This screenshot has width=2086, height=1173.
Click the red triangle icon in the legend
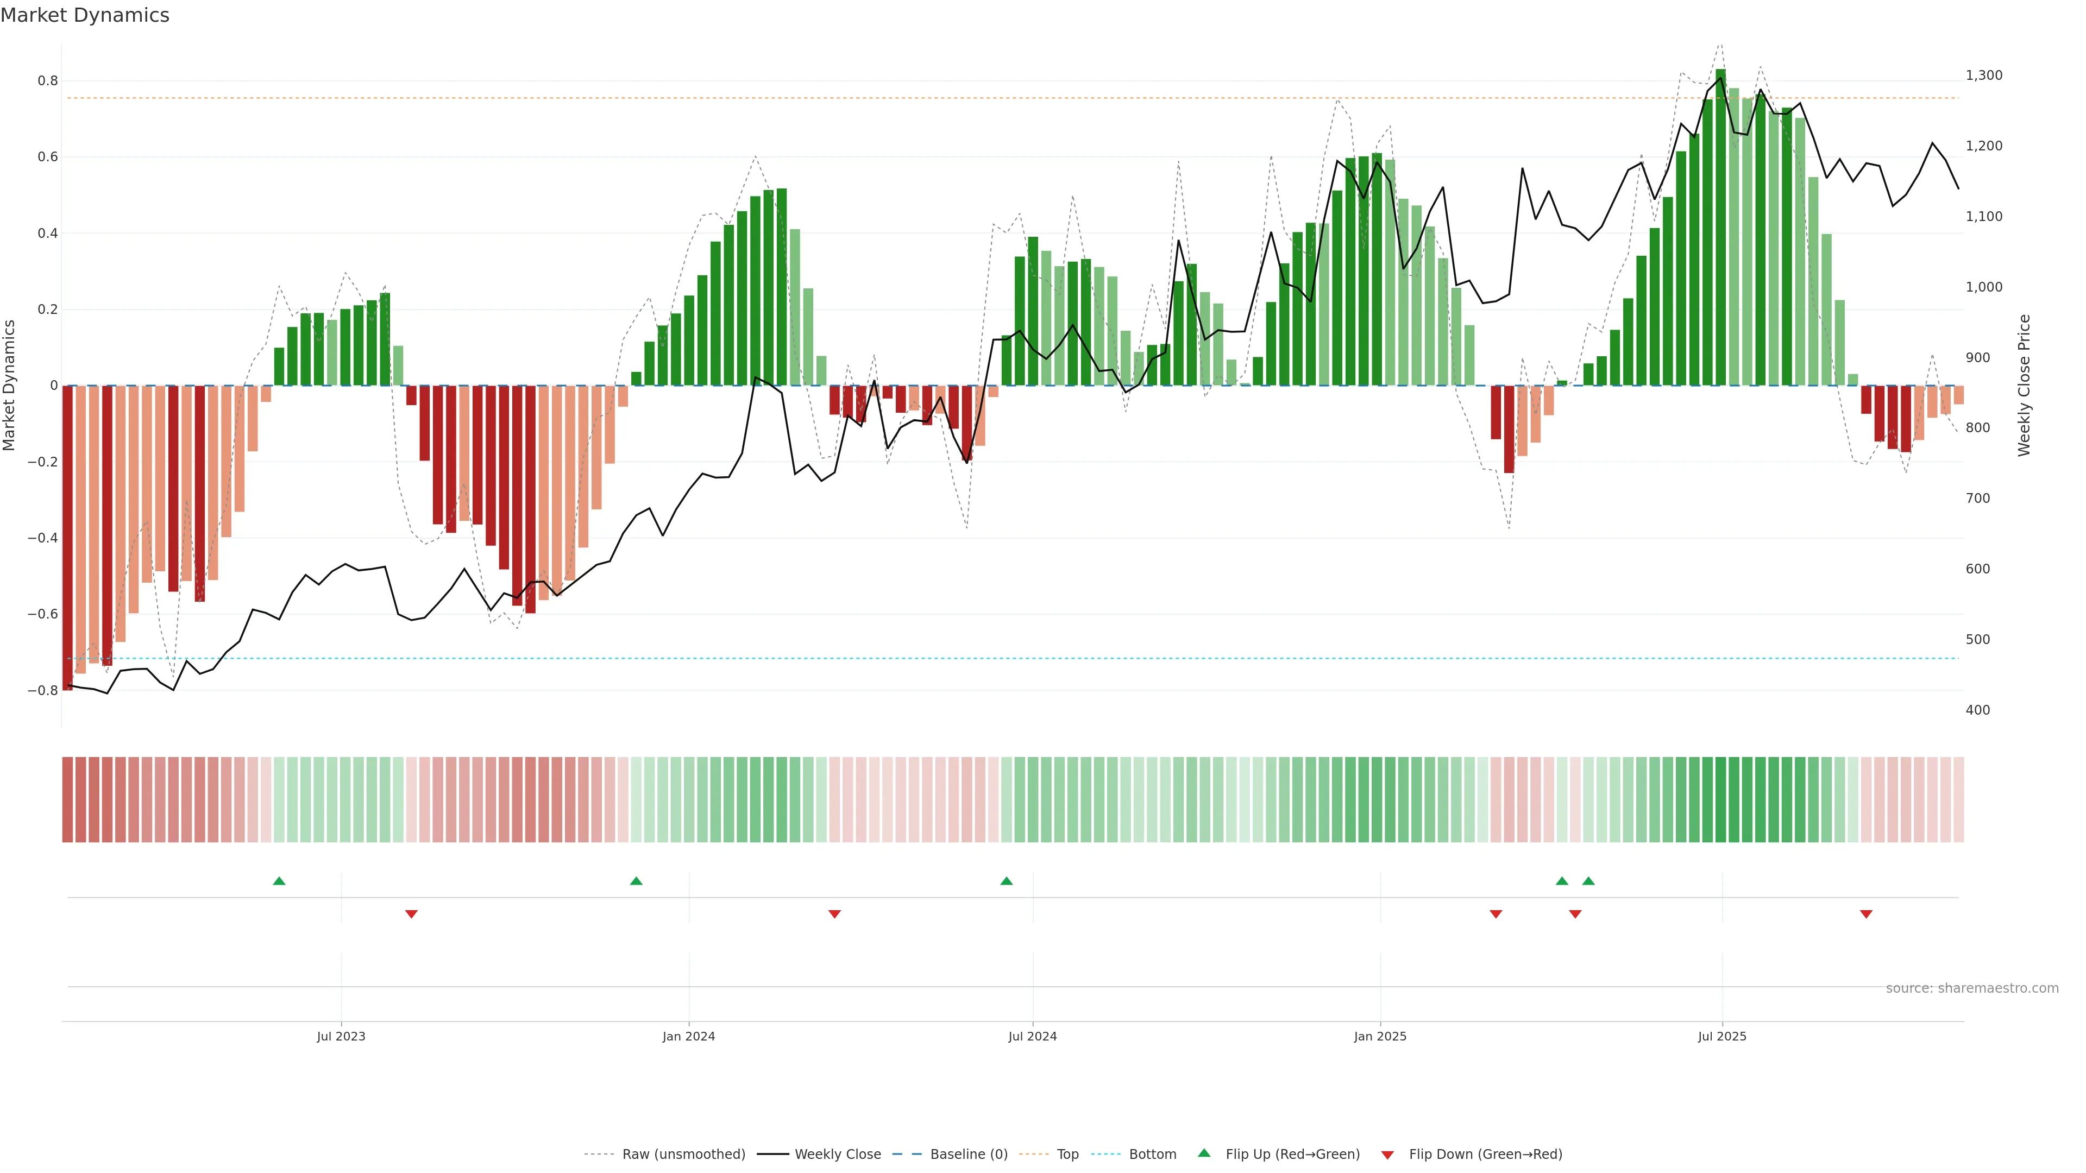coord(1387,1155)
